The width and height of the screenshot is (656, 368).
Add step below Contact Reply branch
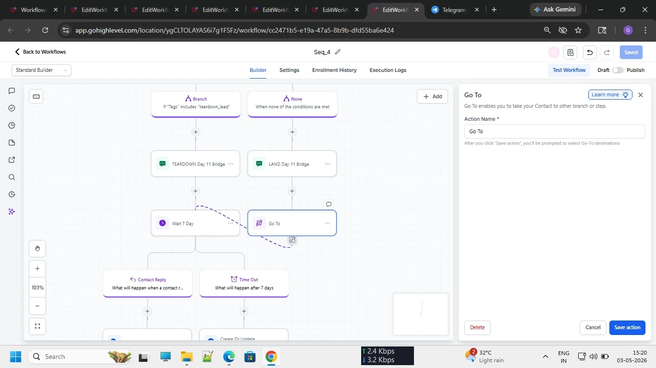147,311
